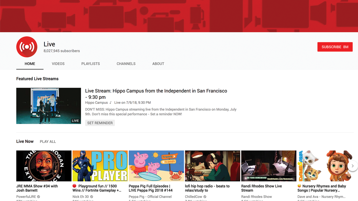Viewport: 358px width, 201px height.
Task: Open the lofi hip hop radio stream thumbnail
Action: tap(212, 166)
